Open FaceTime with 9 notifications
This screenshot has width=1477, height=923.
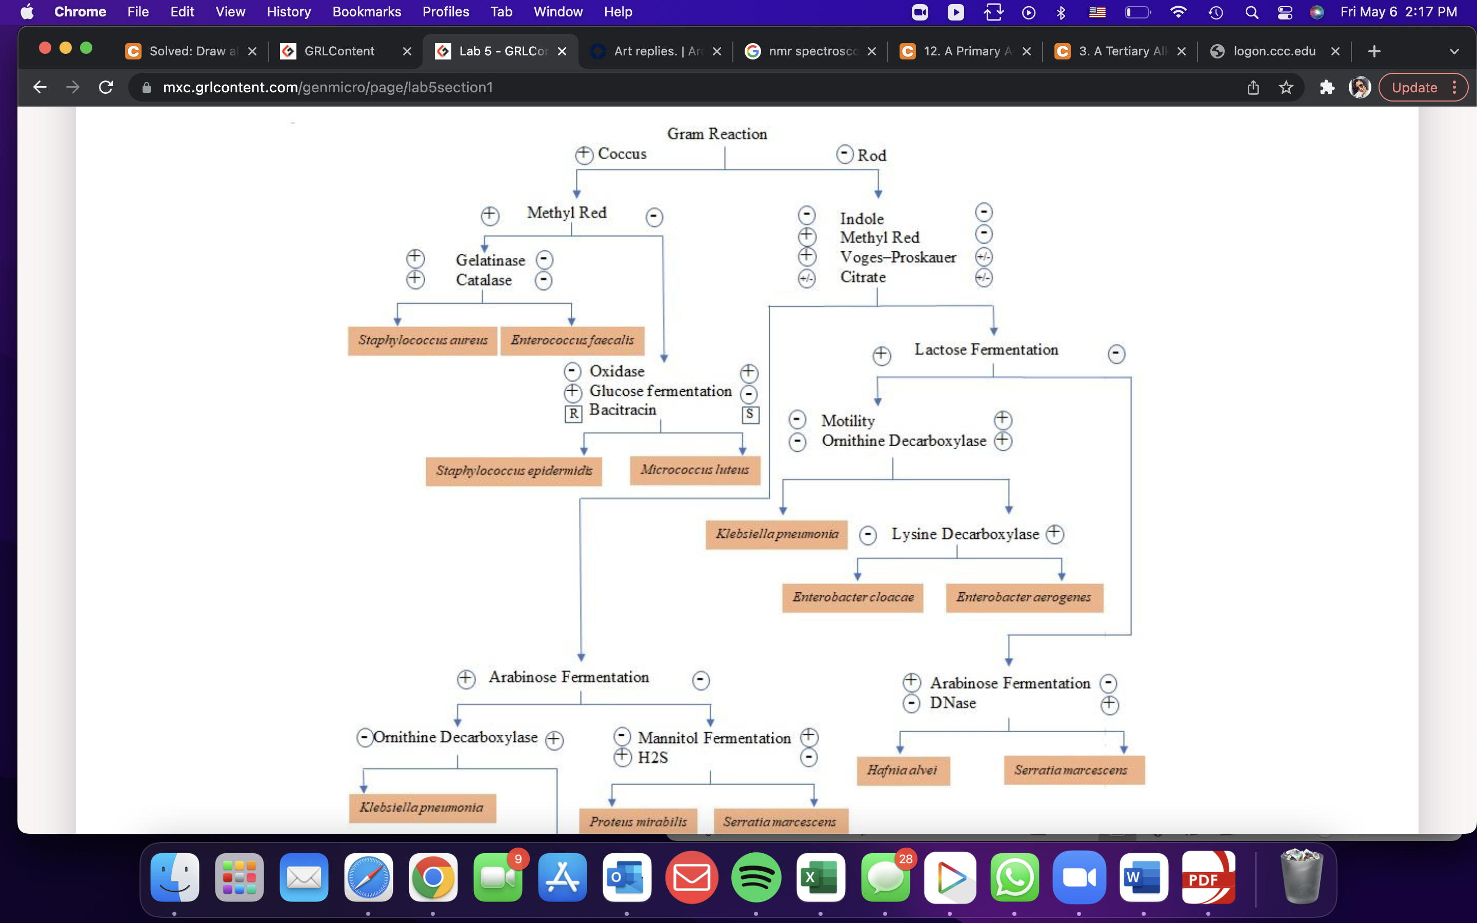point(498,877)
